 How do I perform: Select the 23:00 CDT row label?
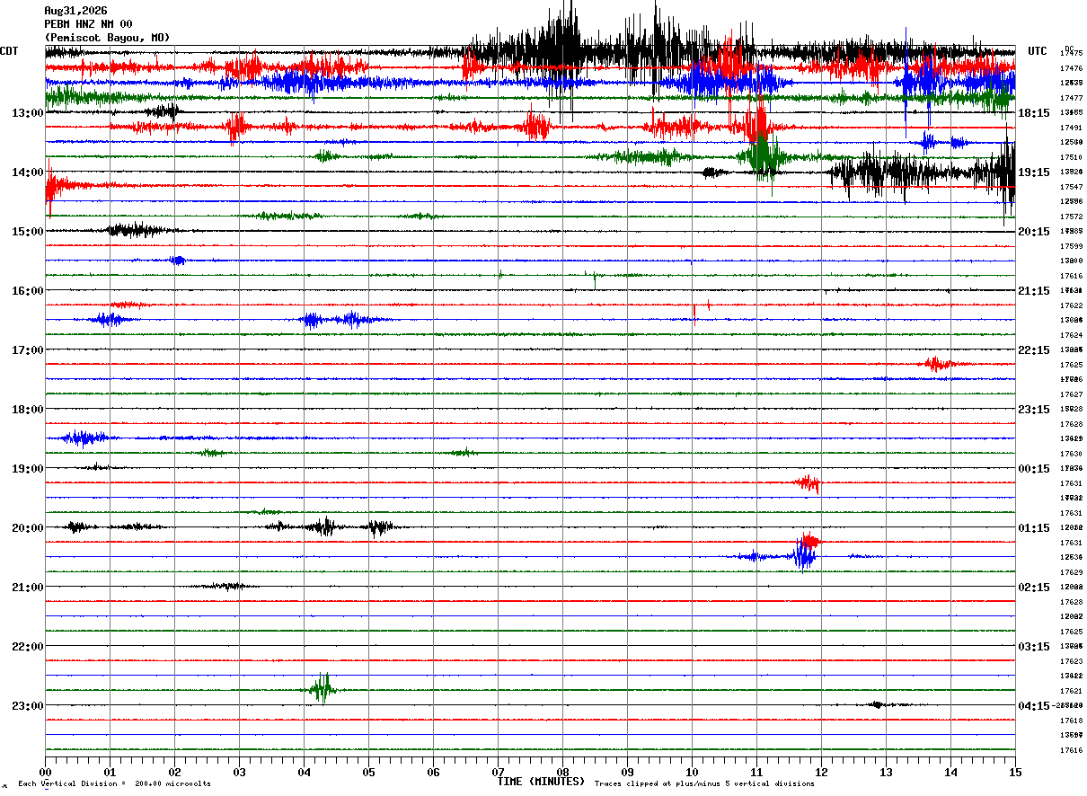pos(28,705)
